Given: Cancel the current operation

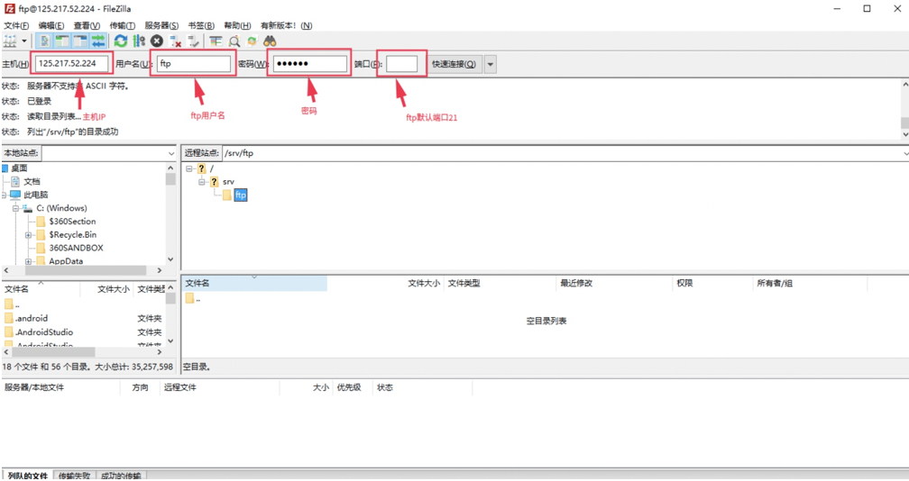Looking at the screenshot, I should [x=157, y=41].
